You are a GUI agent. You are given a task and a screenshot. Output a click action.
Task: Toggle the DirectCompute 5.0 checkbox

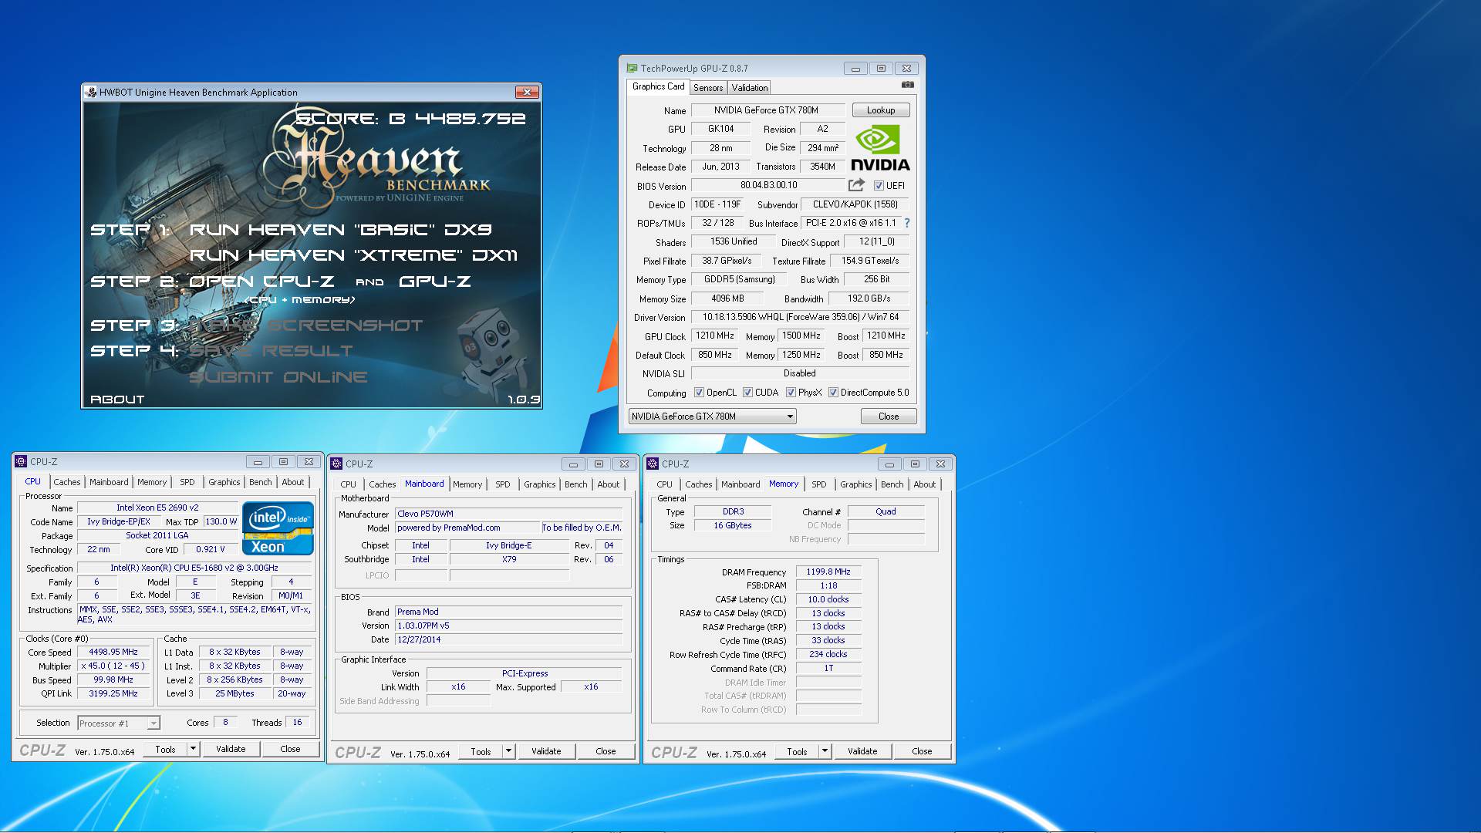(833, 393)
